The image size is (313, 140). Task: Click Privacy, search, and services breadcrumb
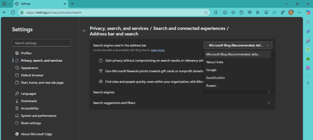click(x=119, y=28)
